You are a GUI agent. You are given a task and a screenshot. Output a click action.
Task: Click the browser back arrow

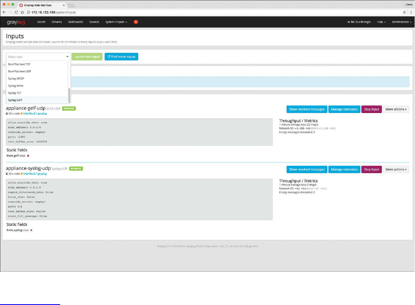[x=4, y=12]
